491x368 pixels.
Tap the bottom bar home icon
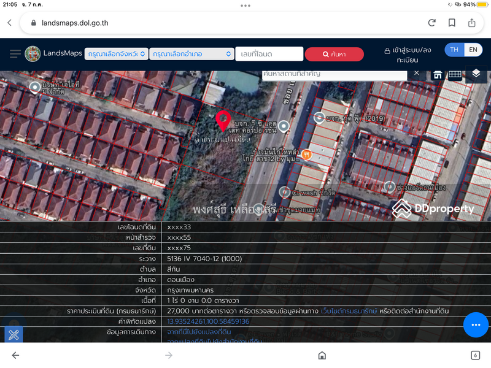pyautogui.click(x=322, y=355)
